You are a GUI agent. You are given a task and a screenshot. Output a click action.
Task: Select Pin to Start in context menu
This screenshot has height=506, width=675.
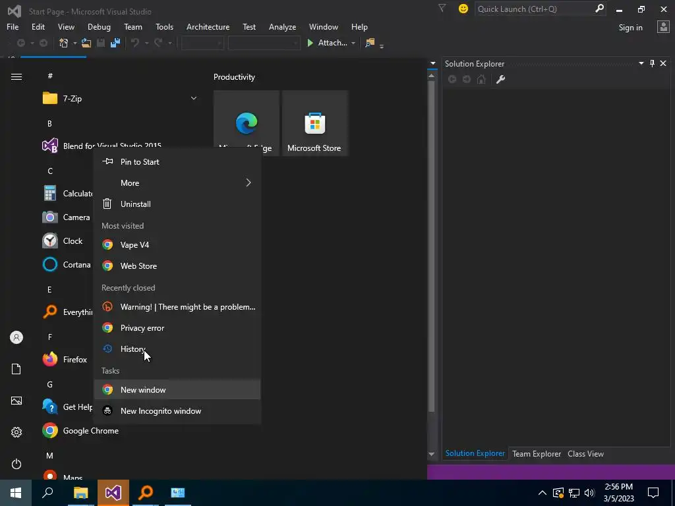177,162
